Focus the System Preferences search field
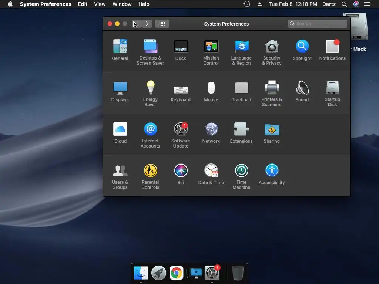Image resolution: width=379 pixels, height=284 pixels. (317, 24)
